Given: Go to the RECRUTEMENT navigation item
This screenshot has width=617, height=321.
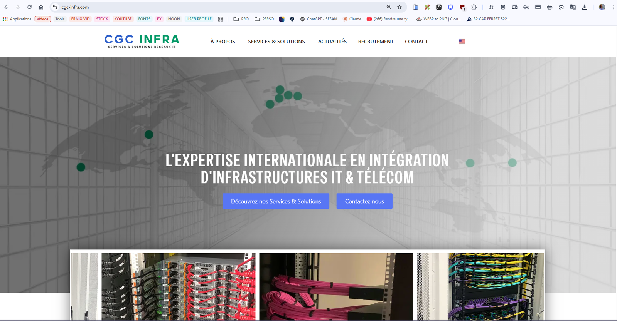Looking at the screenshot, I should pos(376,42).
